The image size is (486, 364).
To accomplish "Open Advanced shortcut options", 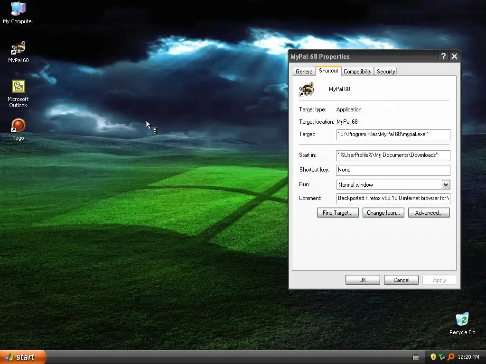I will pyautogui.click(x=429, y=213).
